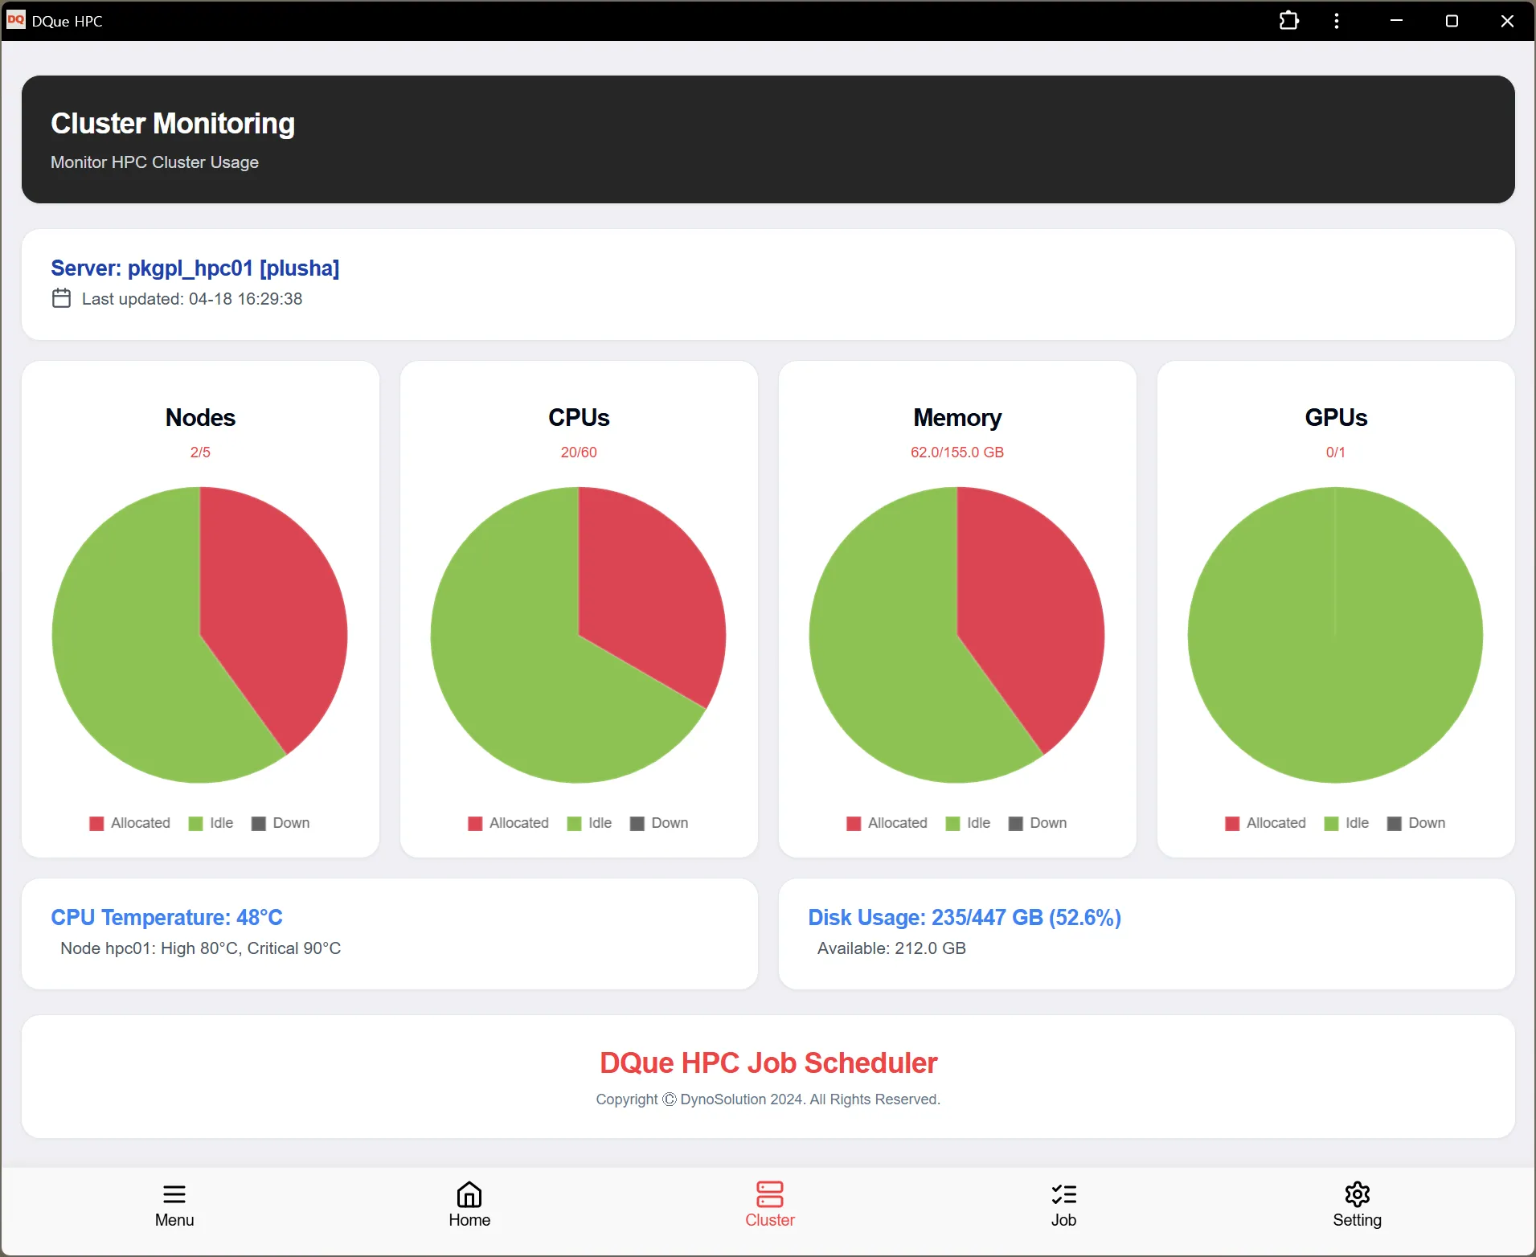Toggle Allocated legend in GPUs chart
Image resolution: width=1536 pixels, height=1257 pixels.
pyautogui.click(x=1265, y=823)
